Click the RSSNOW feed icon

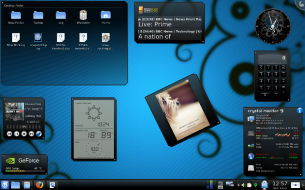141,10
